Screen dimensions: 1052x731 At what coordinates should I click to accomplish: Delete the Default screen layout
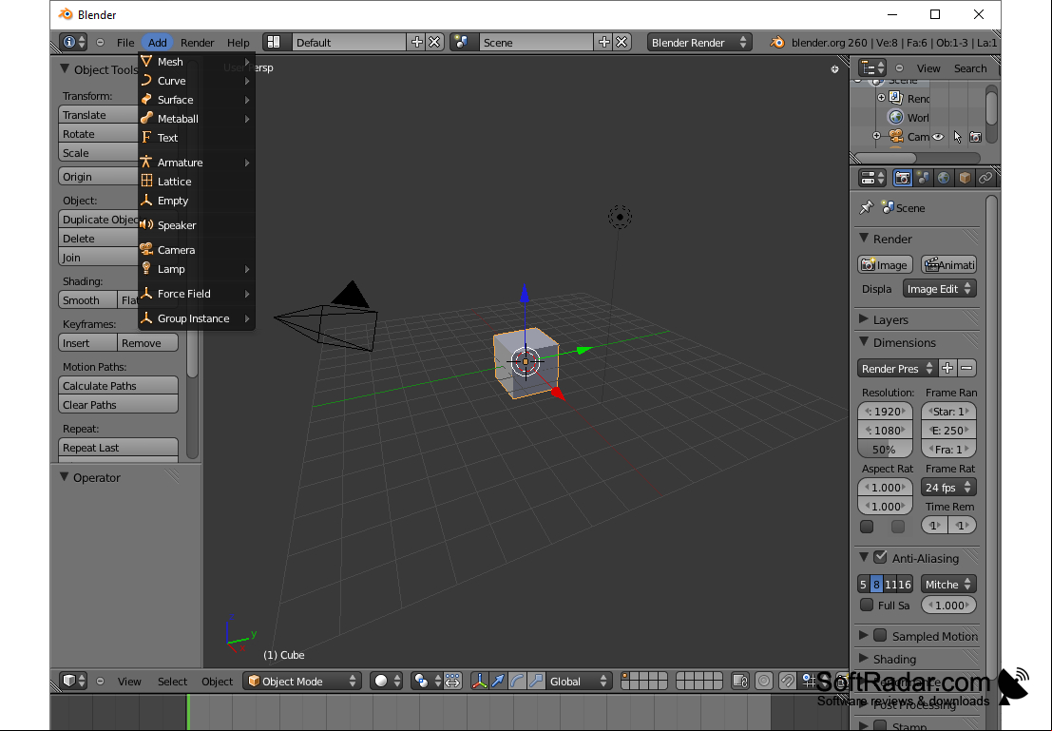[434, 42]
